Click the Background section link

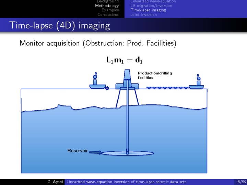pos(108,1)
